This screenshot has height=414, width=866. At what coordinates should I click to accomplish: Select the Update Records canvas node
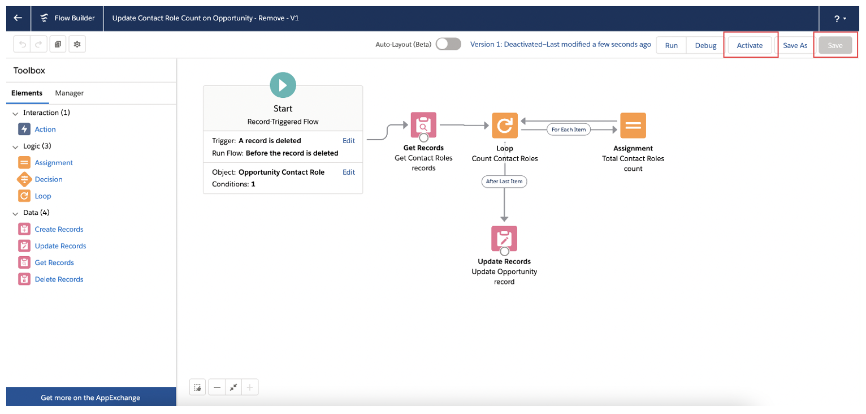(x=504, y=239)
